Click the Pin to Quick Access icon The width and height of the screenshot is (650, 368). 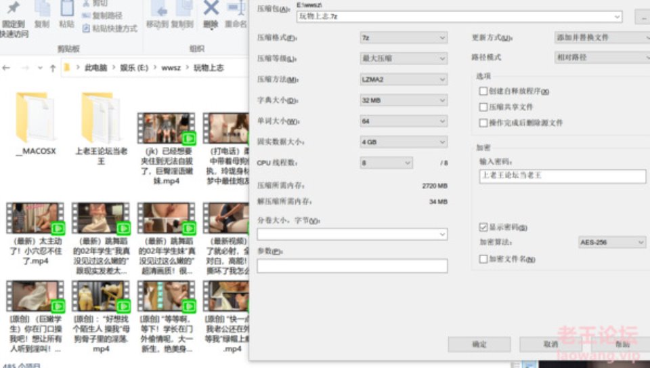pyautogui.click(x=14, y=9)
